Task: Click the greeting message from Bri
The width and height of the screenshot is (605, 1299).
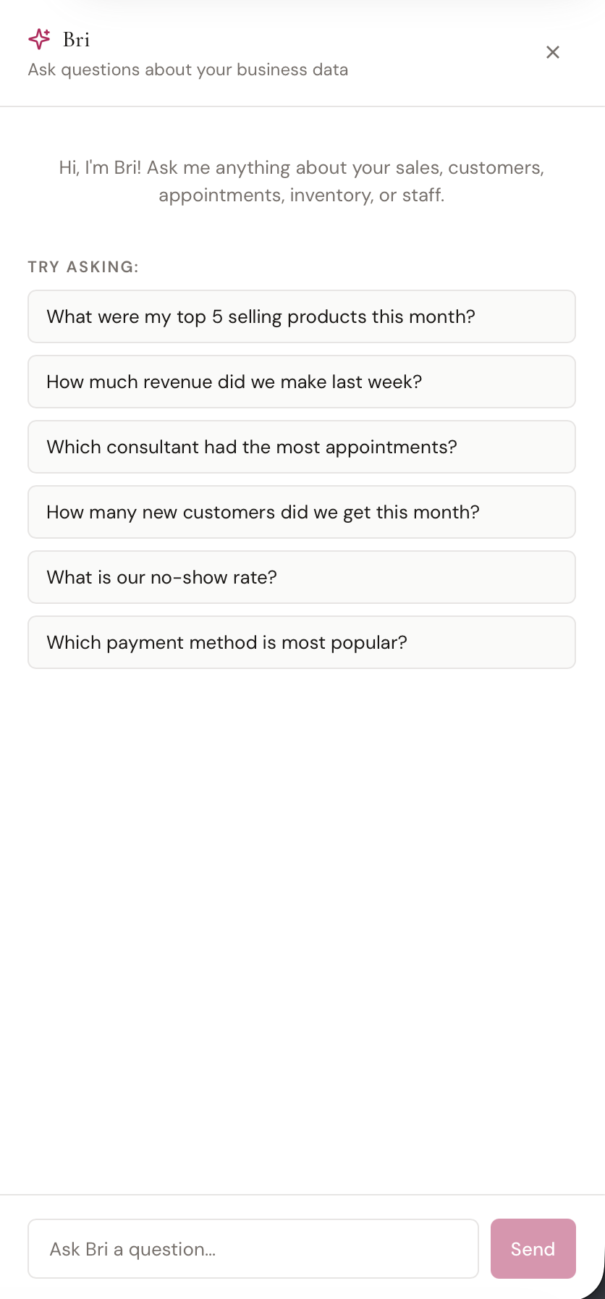Action: click(x=301, y=181)
